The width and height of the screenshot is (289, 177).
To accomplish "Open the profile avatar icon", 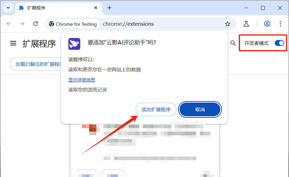I will [267, 24].
